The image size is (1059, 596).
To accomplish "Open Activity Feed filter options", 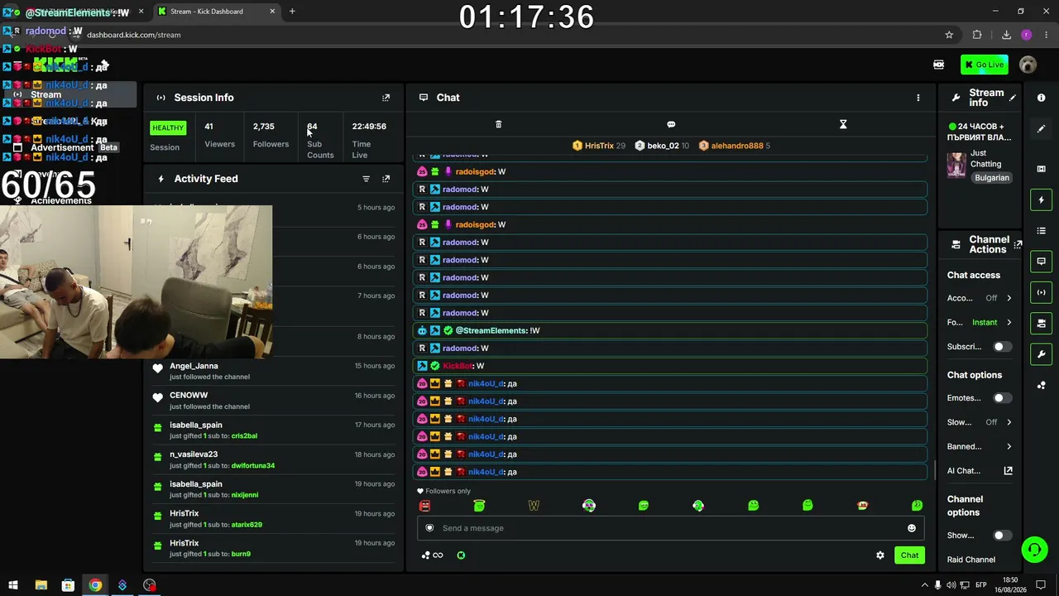I will pyautogui.click(x=366, y=179).
